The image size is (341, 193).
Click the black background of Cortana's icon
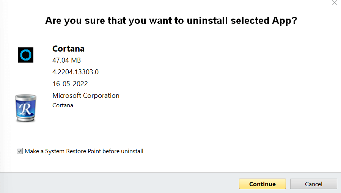(x=20, y=49)
